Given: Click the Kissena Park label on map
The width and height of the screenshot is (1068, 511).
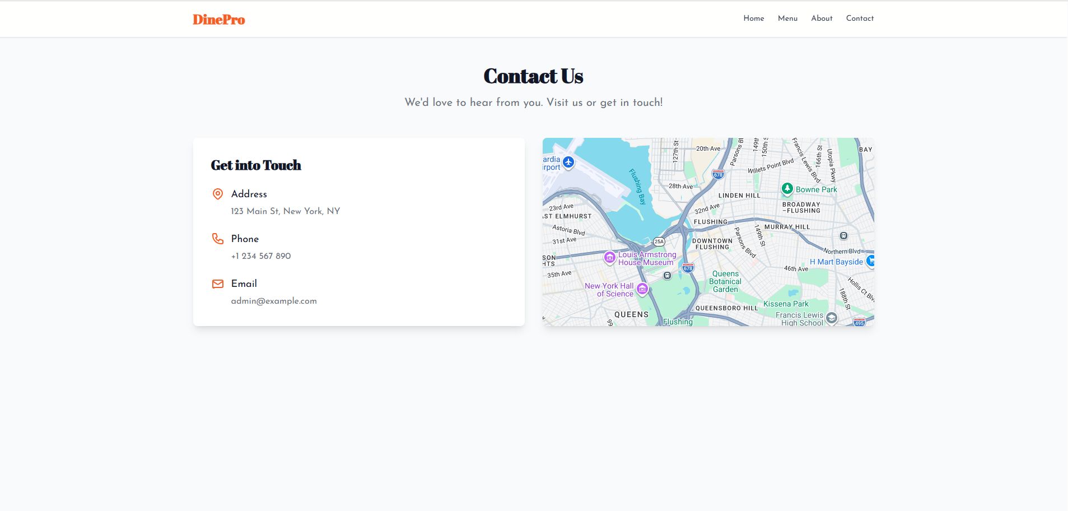Looking at the screenshot, I should coord(786,304).
